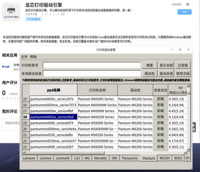
Task: Click the table vertical scrollbar up arrow
Action: (188, 85)
